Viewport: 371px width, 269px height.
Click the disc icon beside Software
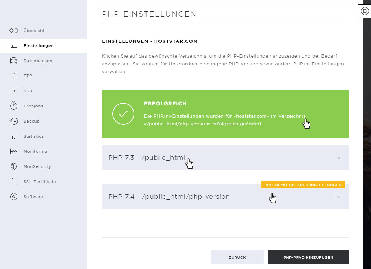14,197
